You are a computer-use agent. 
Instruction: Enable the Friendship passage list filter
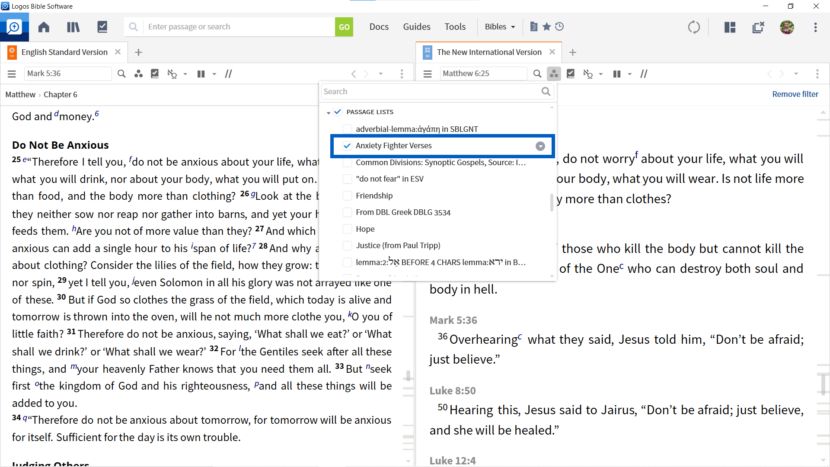347,195
